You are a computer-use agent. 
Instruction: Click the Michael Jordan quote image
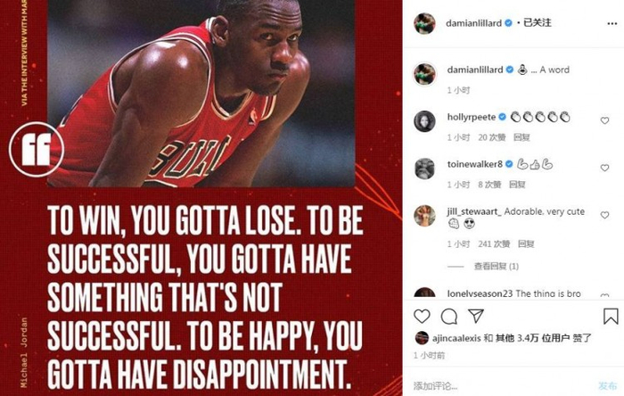click(x=201, y=198)
